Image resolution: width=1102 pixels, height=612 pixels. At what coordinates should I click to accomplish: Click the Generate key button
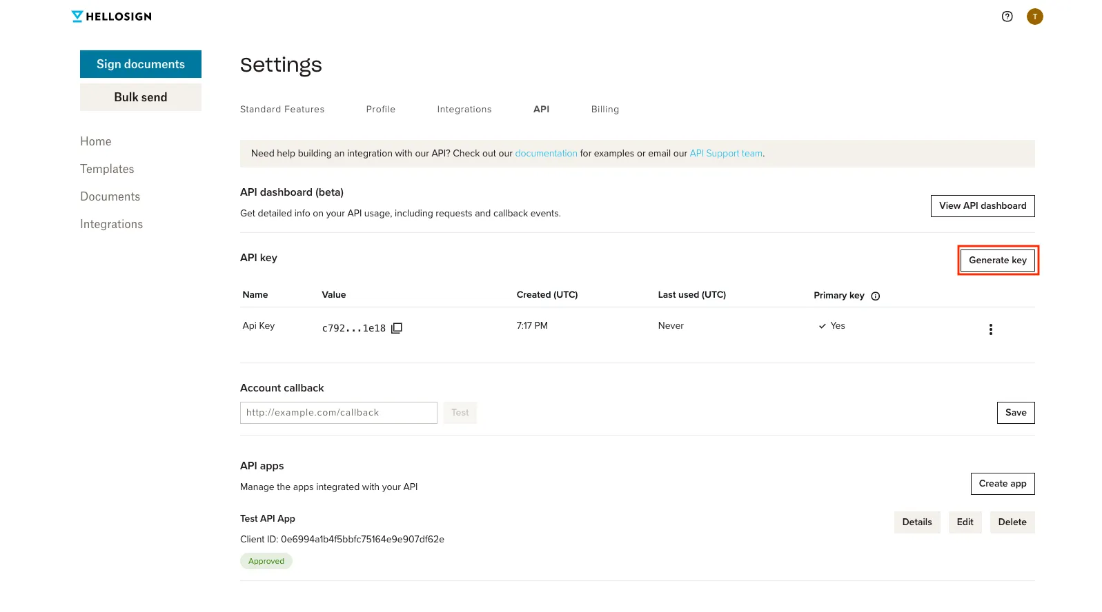[998, 260]
